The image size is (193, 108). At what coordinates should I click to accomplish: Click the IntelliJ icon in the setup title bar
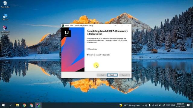click(x=63, y=25)
